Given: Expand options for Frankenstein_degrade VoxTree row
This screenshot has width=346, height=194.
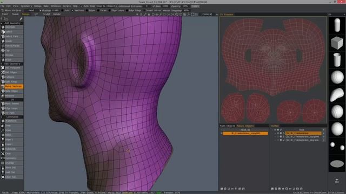Looking at the screenshot, I should tap(323, 140).
